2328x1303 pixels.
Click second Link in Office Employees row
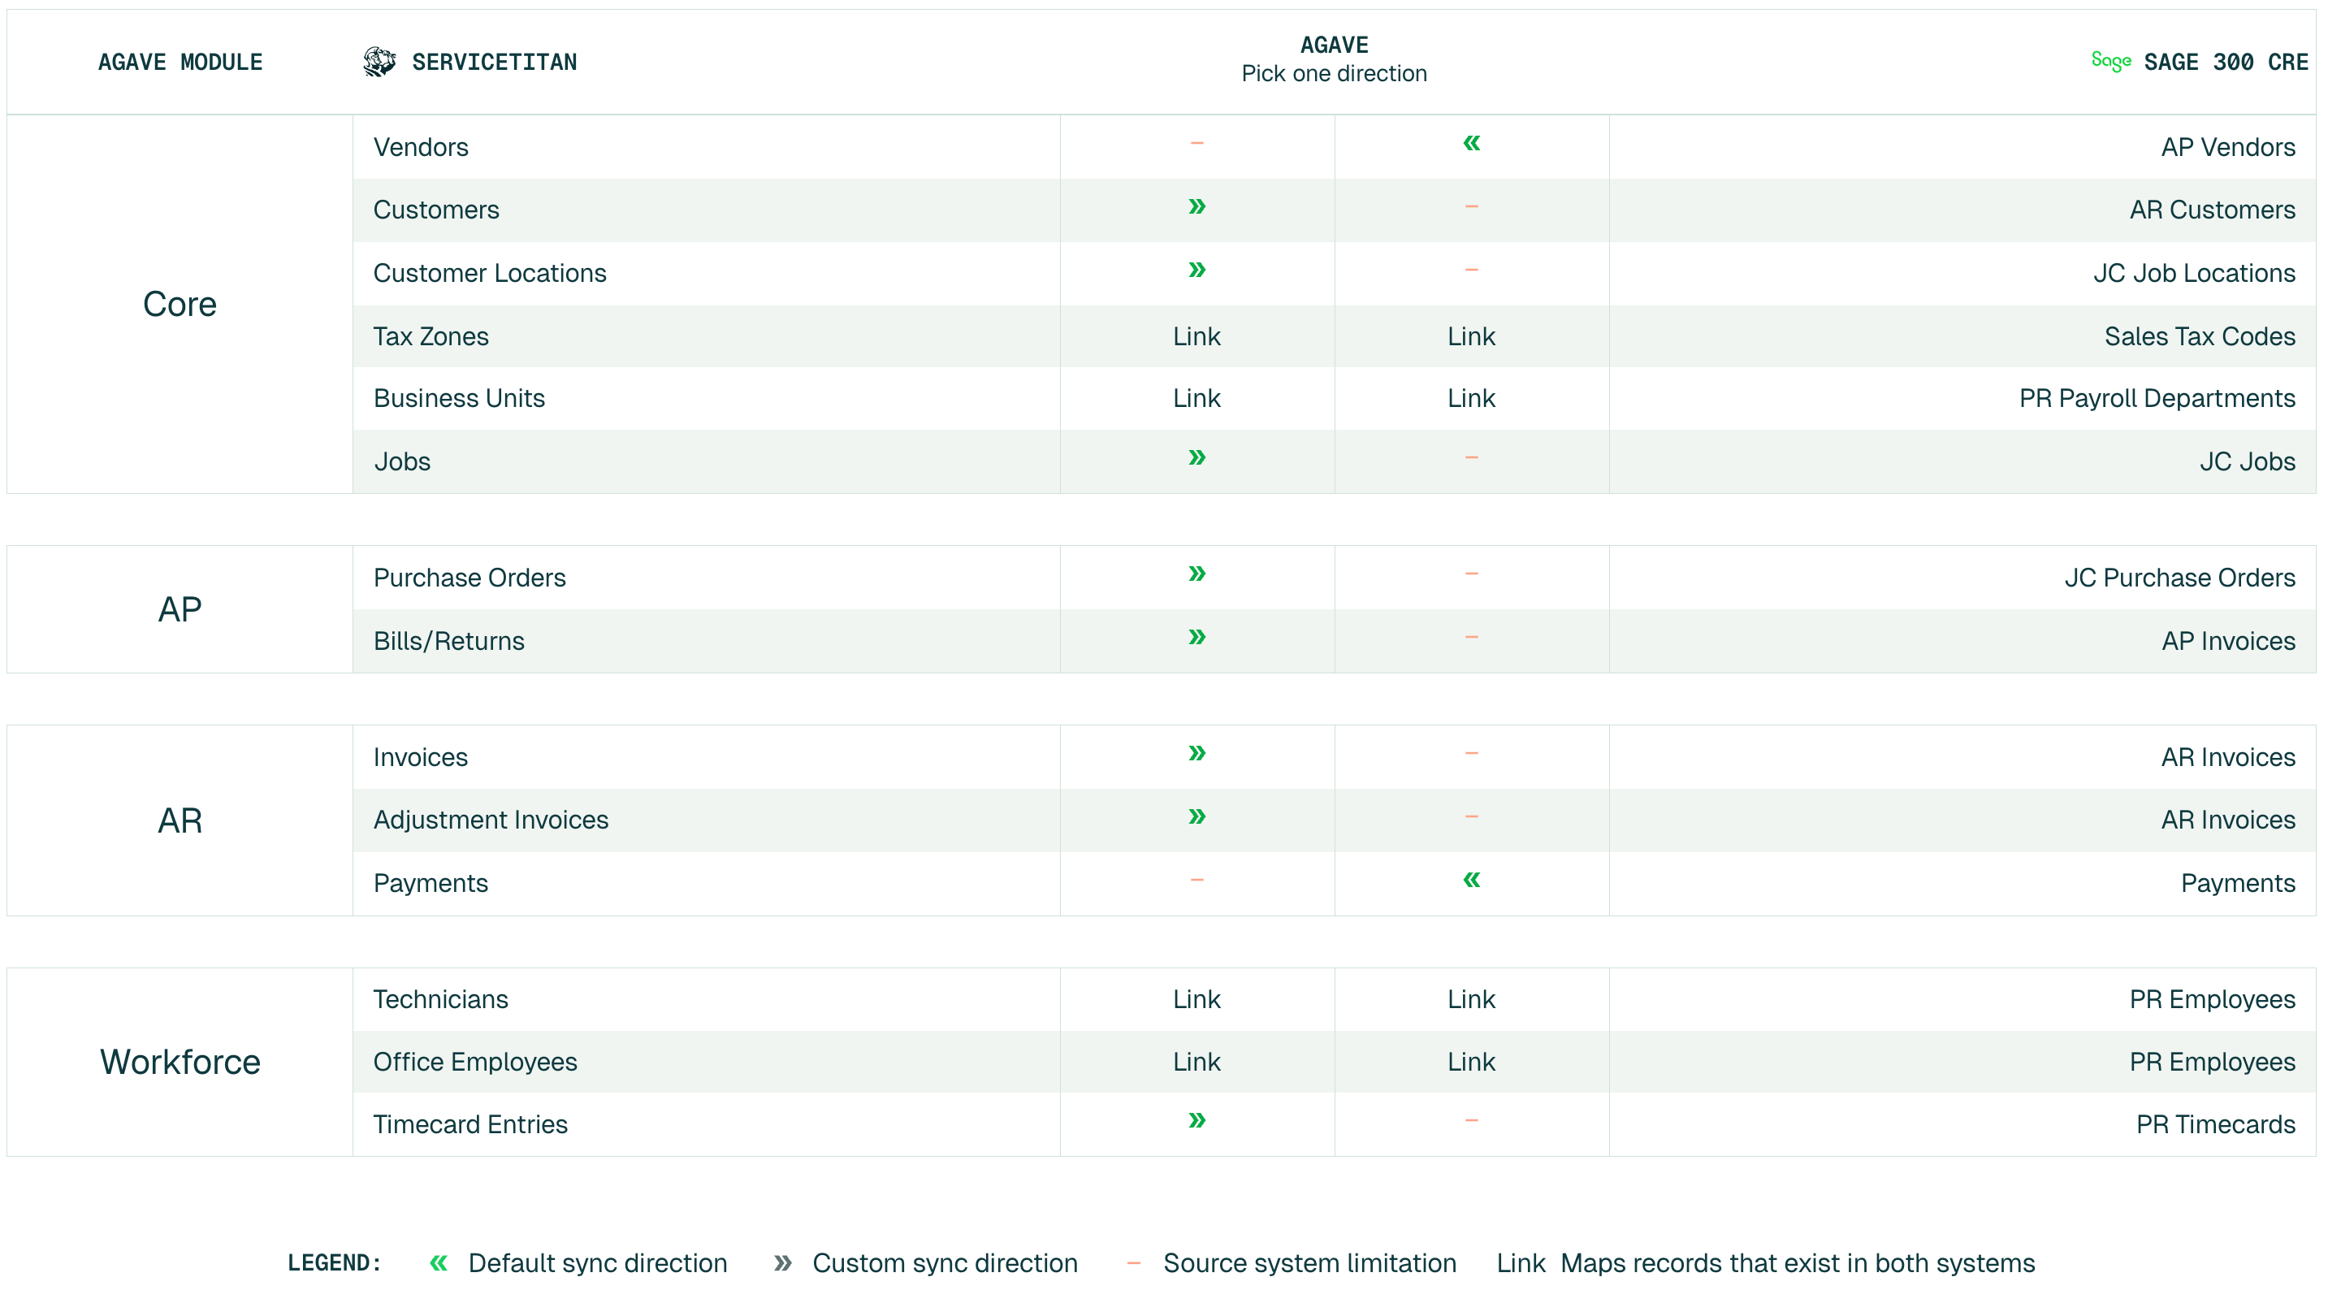click(1471, 1062)
